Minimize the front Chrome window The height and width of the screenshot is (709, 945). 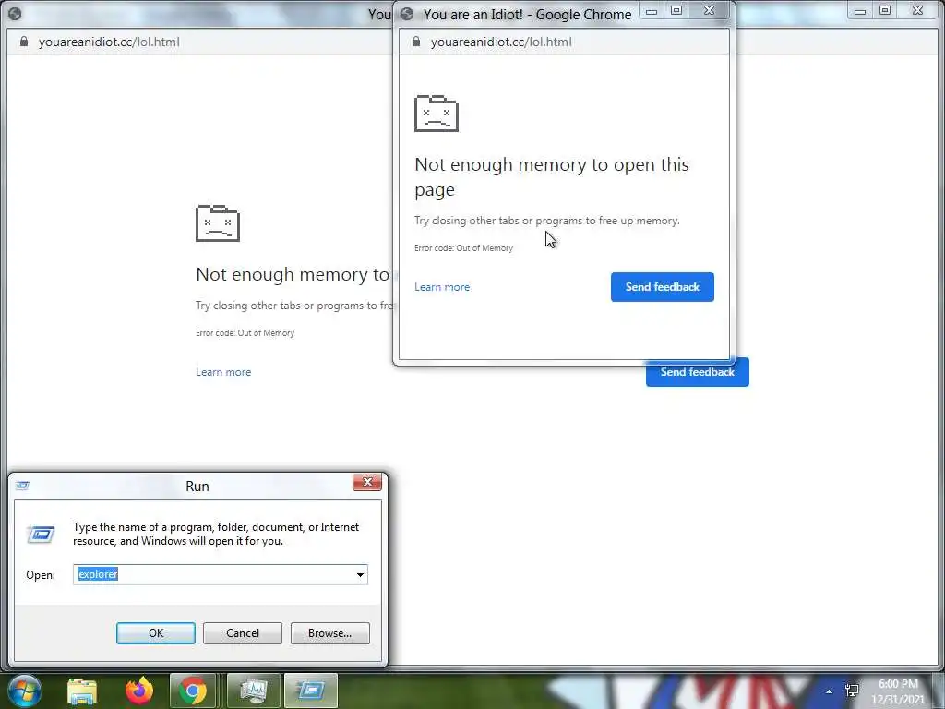652,11
